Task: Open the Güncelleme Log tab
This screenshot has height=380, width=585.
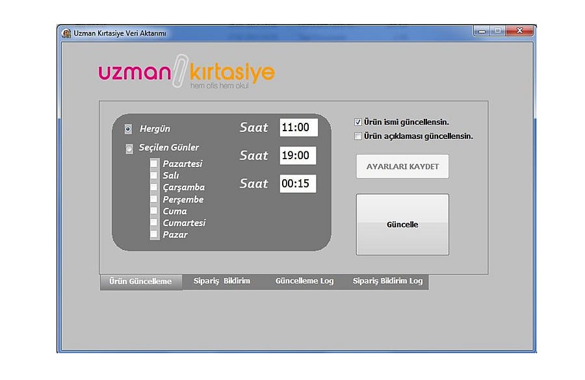Action: (304, 281)
